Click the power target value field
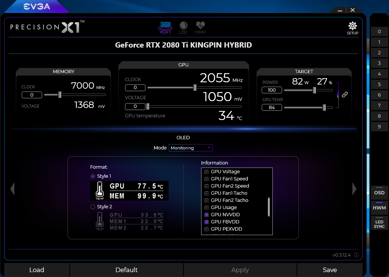The width and height of the screenshot is (389, 277). pos(272,90)
